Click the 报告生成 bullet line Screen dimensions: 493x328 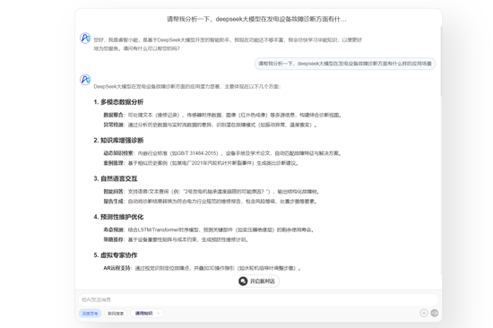[x=210, y=202]
